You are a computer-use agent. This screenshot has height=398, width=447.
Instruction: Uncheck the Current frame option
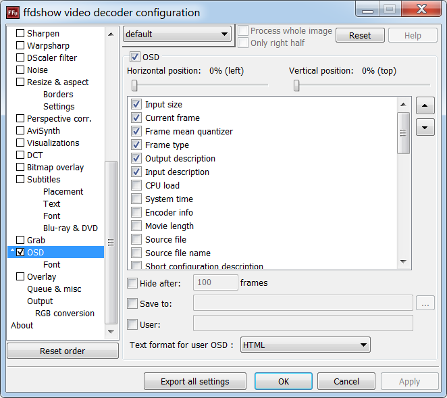point(136,118)
